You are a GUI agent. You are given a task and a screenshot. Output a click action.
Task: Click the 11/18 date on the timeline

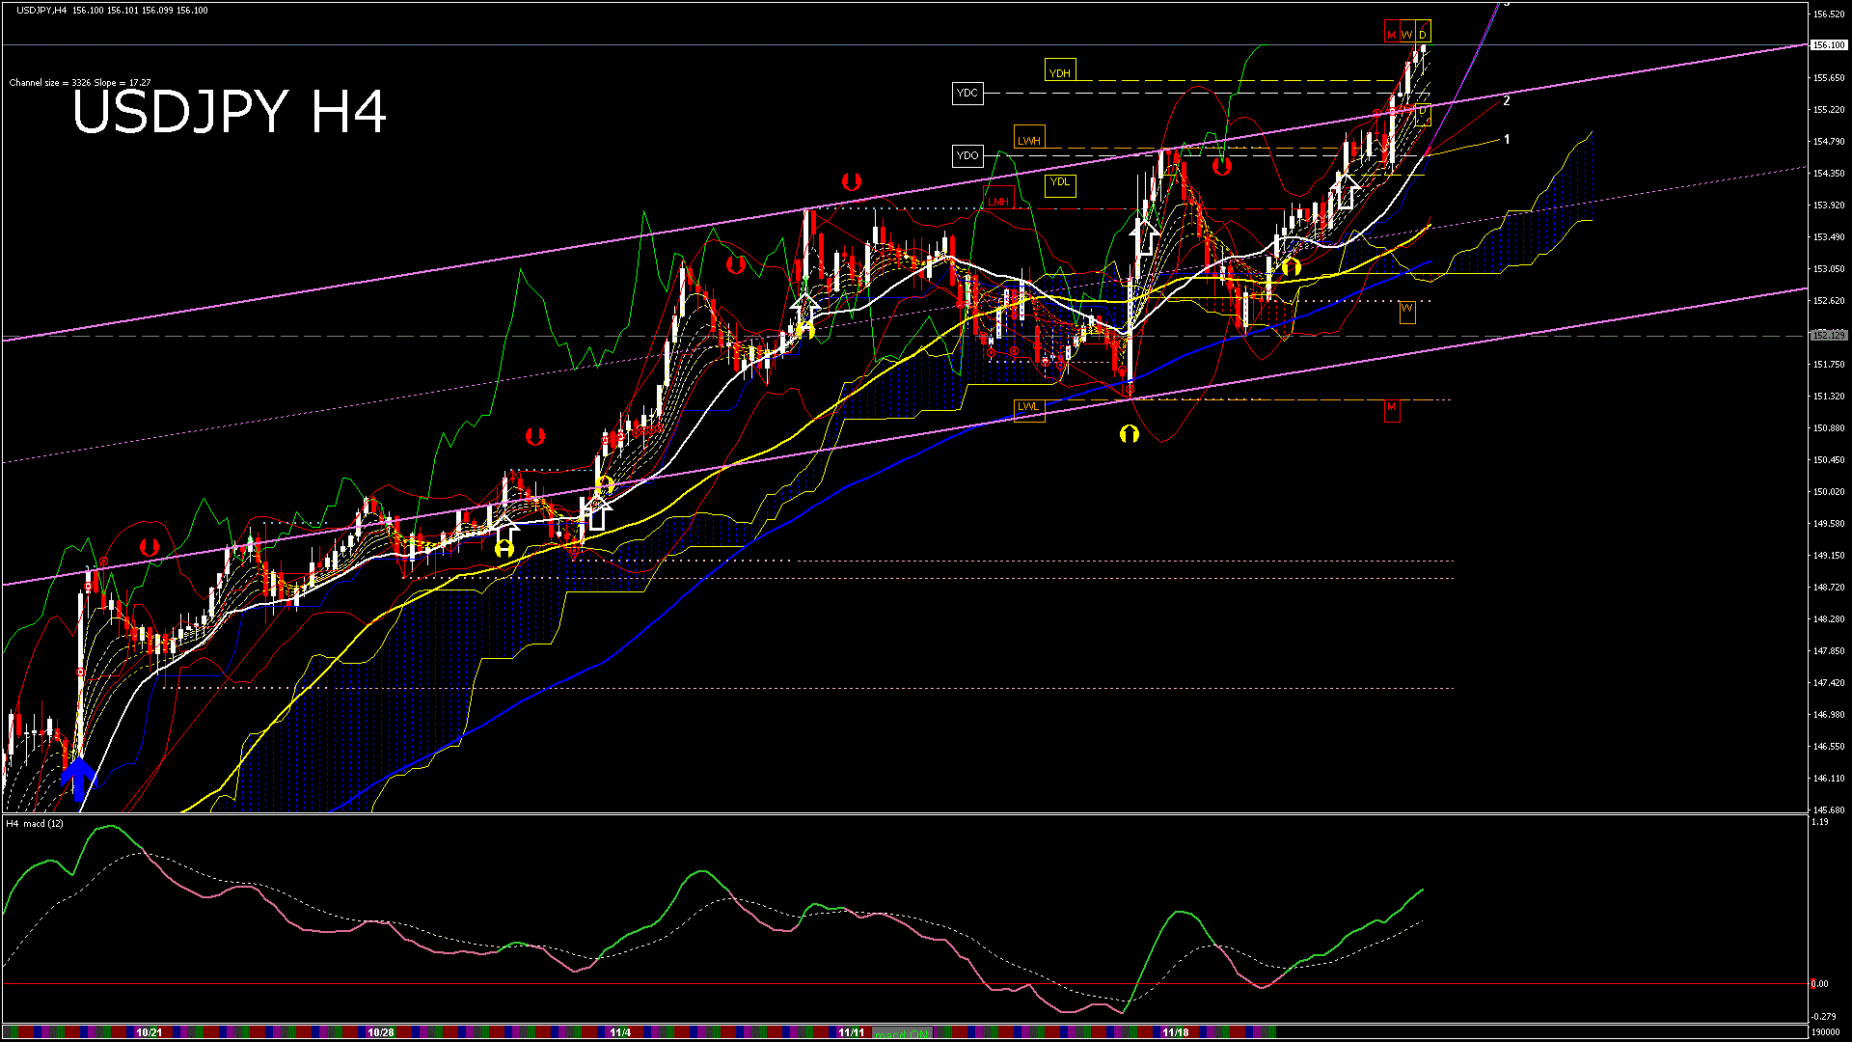pyautogui.click(x=1175, y=1032)
